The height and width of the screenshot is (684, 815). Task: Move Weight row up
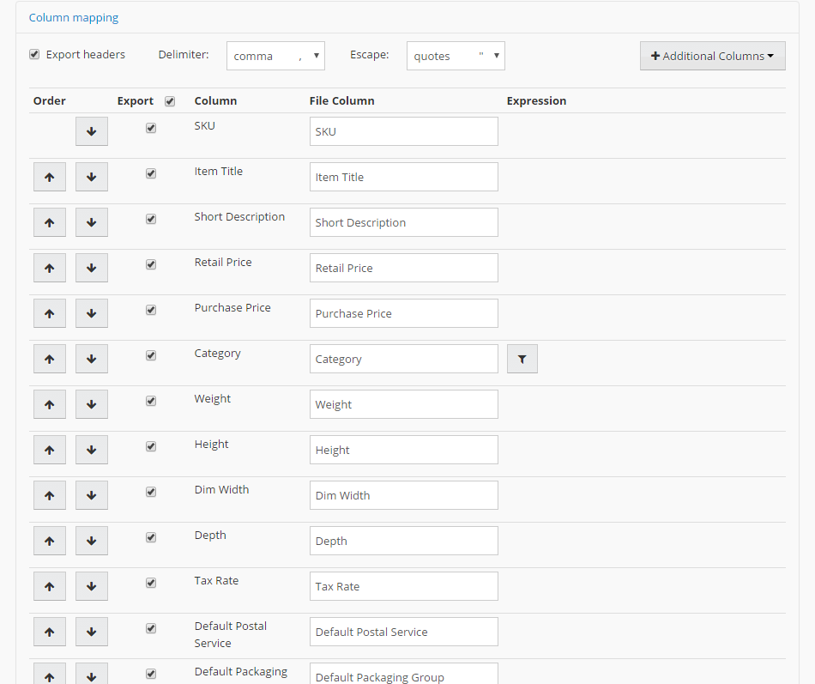click(49, 405)
